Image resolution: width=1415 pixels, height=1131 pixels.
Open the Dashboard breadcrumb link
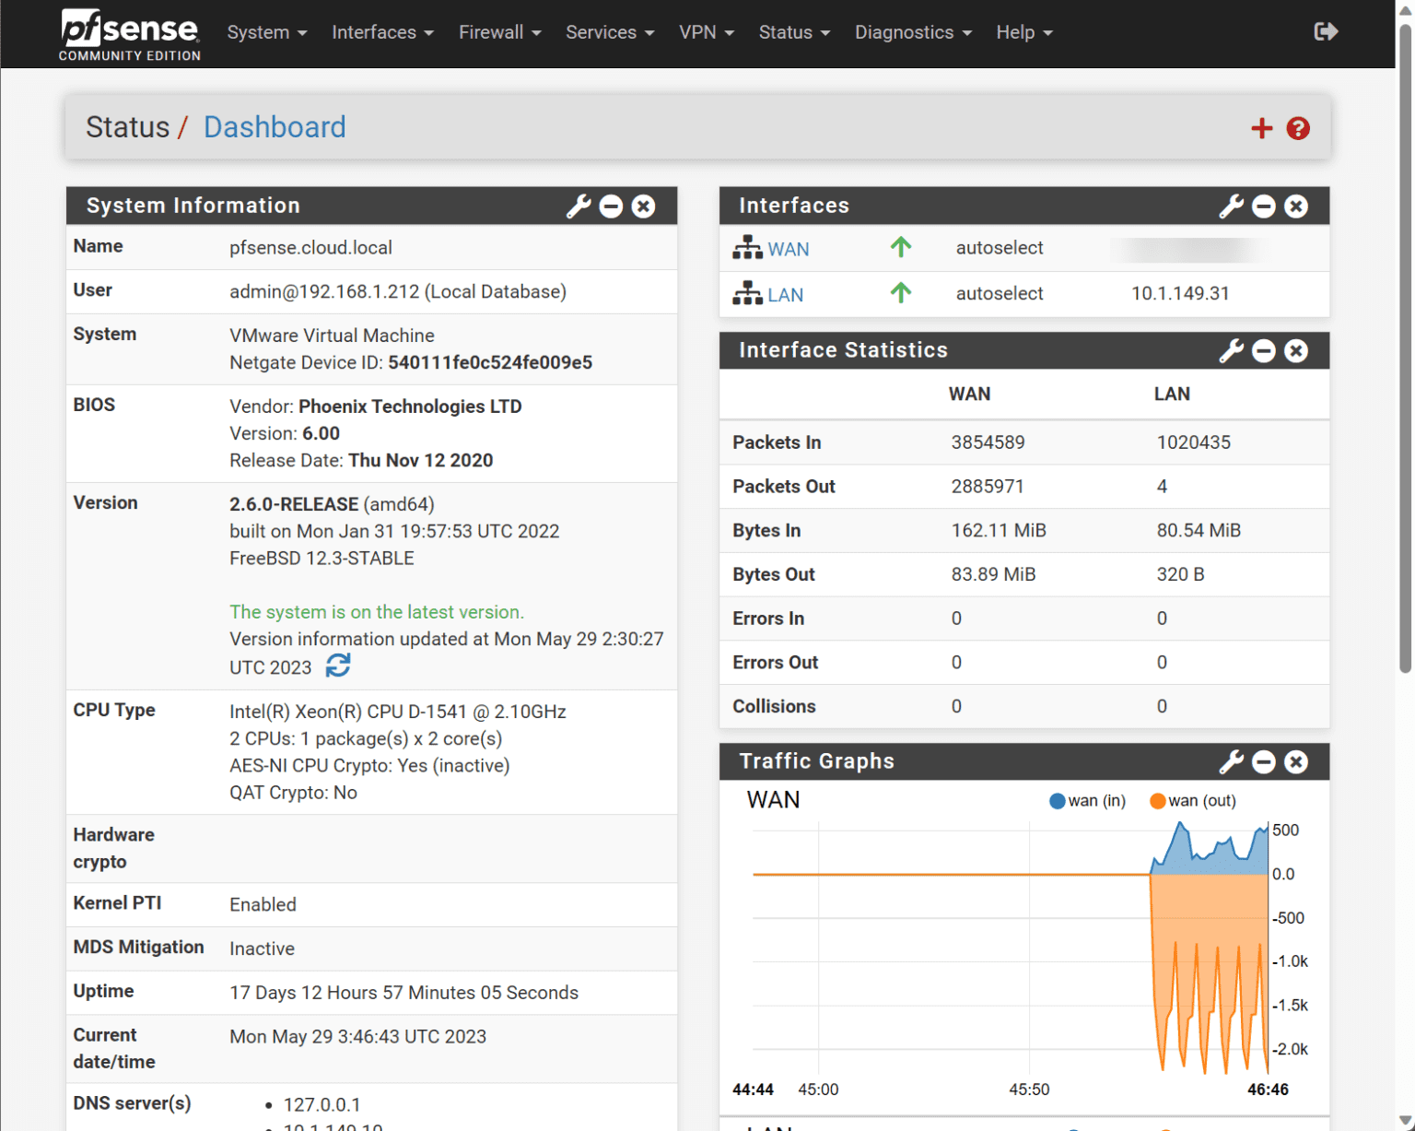click(x=275, y=126)
